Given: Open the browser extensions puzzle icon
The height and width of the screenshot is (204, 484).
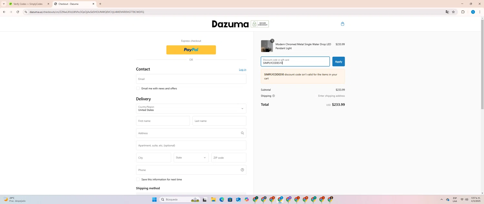Looking at the screenshot, I should pos(463,12).
